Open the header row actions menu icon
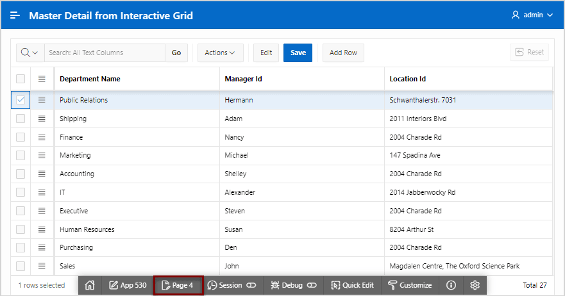 tap(42, 79)
